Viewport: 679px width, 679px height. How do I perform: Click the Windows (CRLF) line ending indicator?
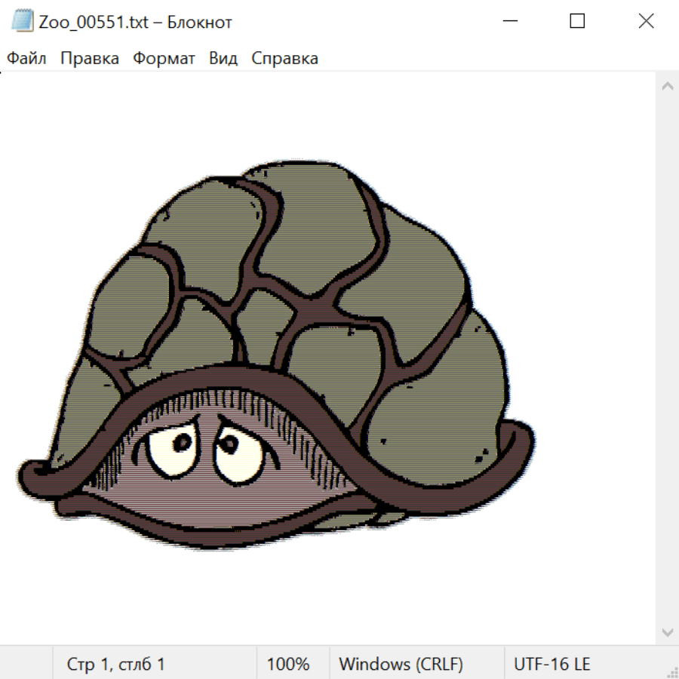[x=401, y=664]
